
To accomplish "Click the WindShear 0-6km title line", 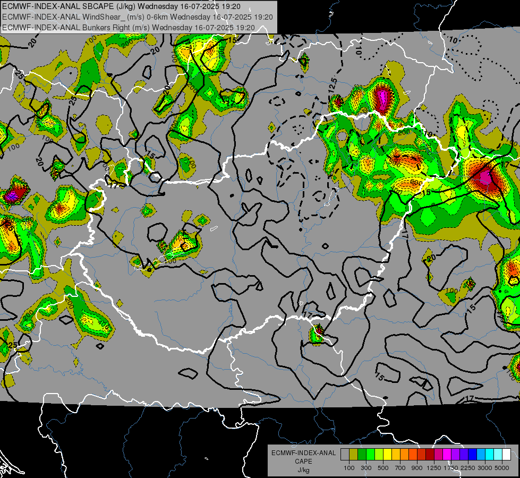I will (x=138, y=17).
